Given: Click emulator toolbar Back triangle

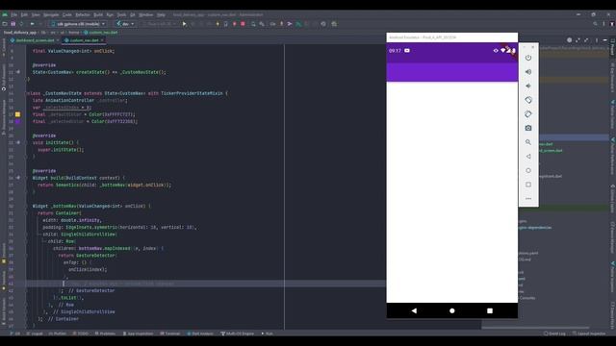Looking at the screenshot, I should point(528,157).
